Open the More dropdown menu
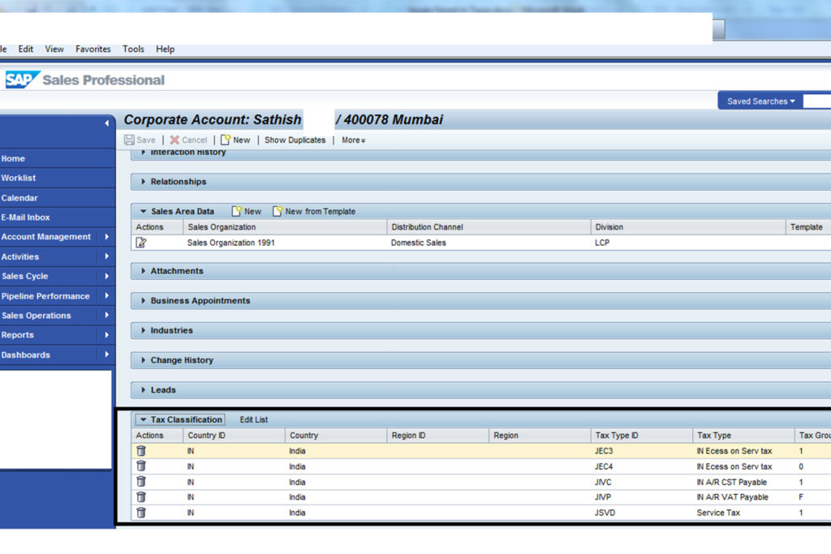 pos(353,140)
